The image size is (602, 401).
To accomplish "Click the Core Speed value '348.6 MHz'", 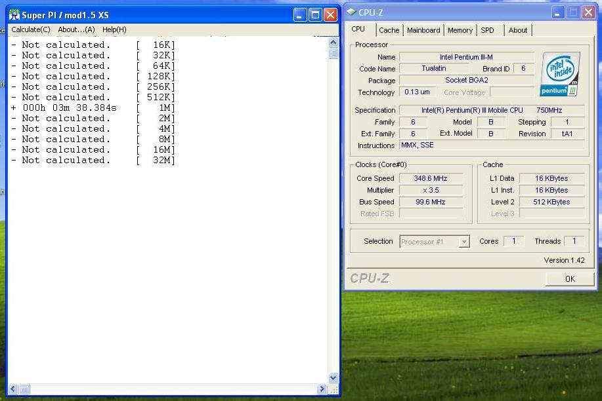I will [x=431, y=178].
